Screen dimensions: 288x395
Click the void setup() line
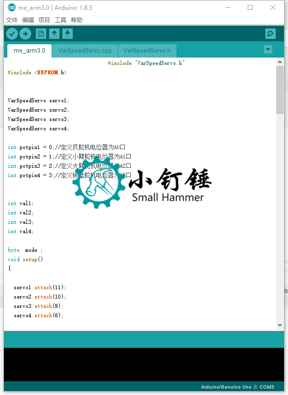pyautogui.click(x=25, y=259)
